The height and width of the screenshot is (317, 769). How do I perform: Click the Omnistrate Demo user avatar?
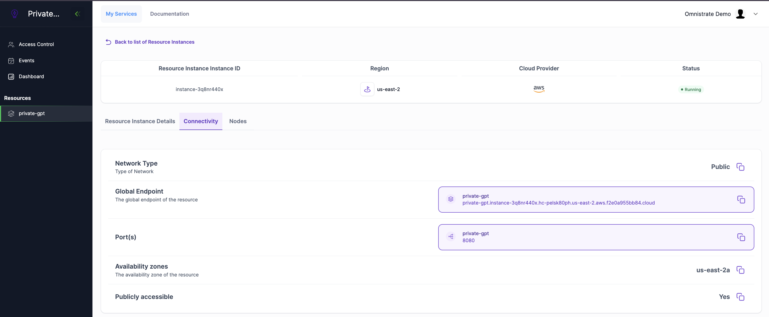[740, 14]
